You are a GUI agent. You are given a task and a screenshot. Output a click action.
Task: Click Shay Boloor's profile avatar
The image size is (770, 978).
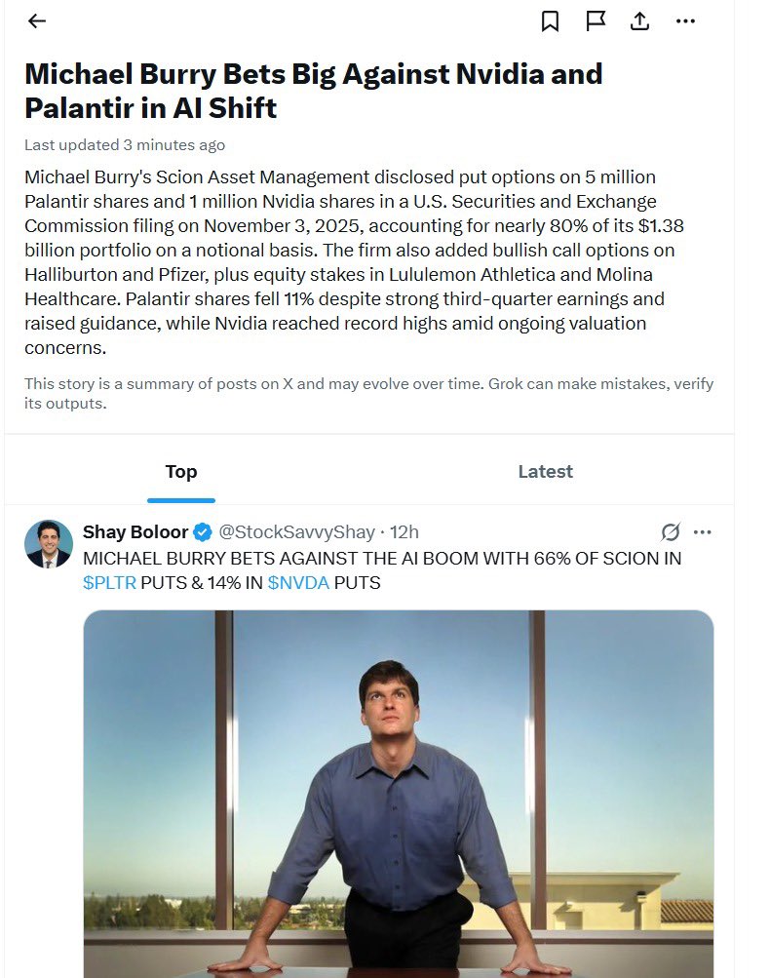pyautogui.click(x=49, y=544)
